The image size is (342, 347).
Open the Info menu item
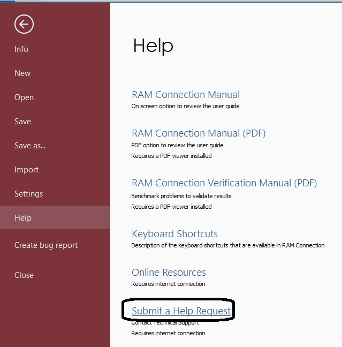[x=21, y=49]
